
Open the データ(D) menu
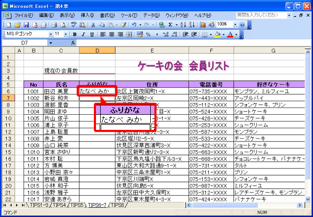pos(151,15)
